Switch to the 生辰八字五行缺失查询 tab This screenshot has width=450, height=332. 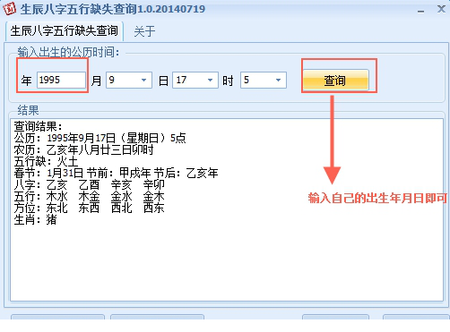[65, 31]
